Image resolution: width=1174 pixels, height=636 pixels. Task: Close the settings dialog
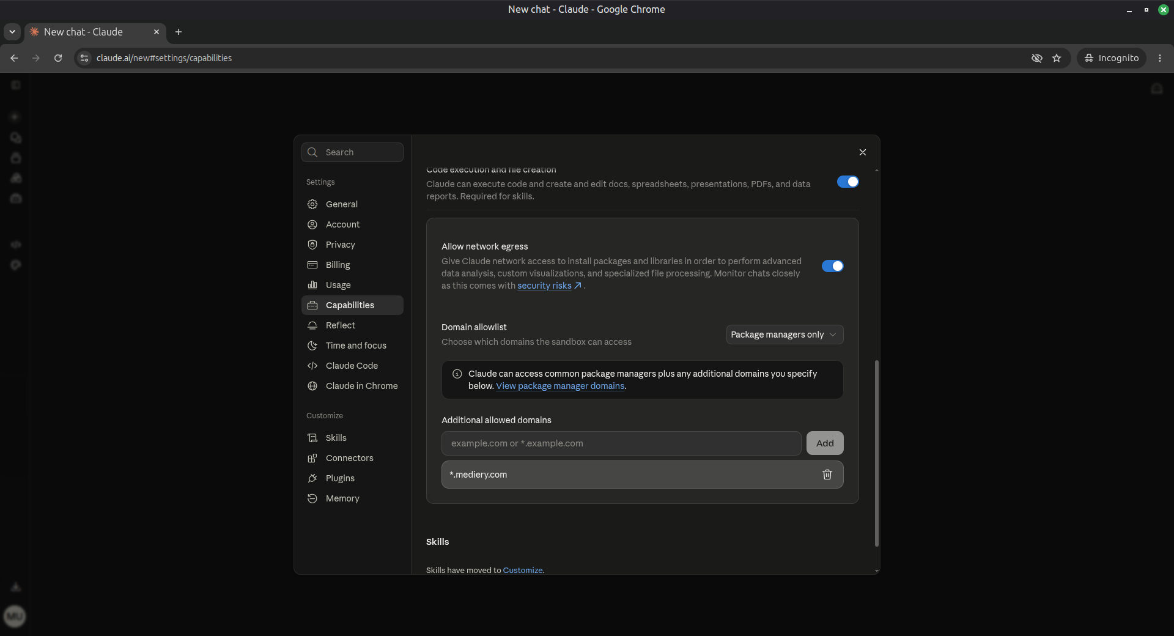[862, 152]
